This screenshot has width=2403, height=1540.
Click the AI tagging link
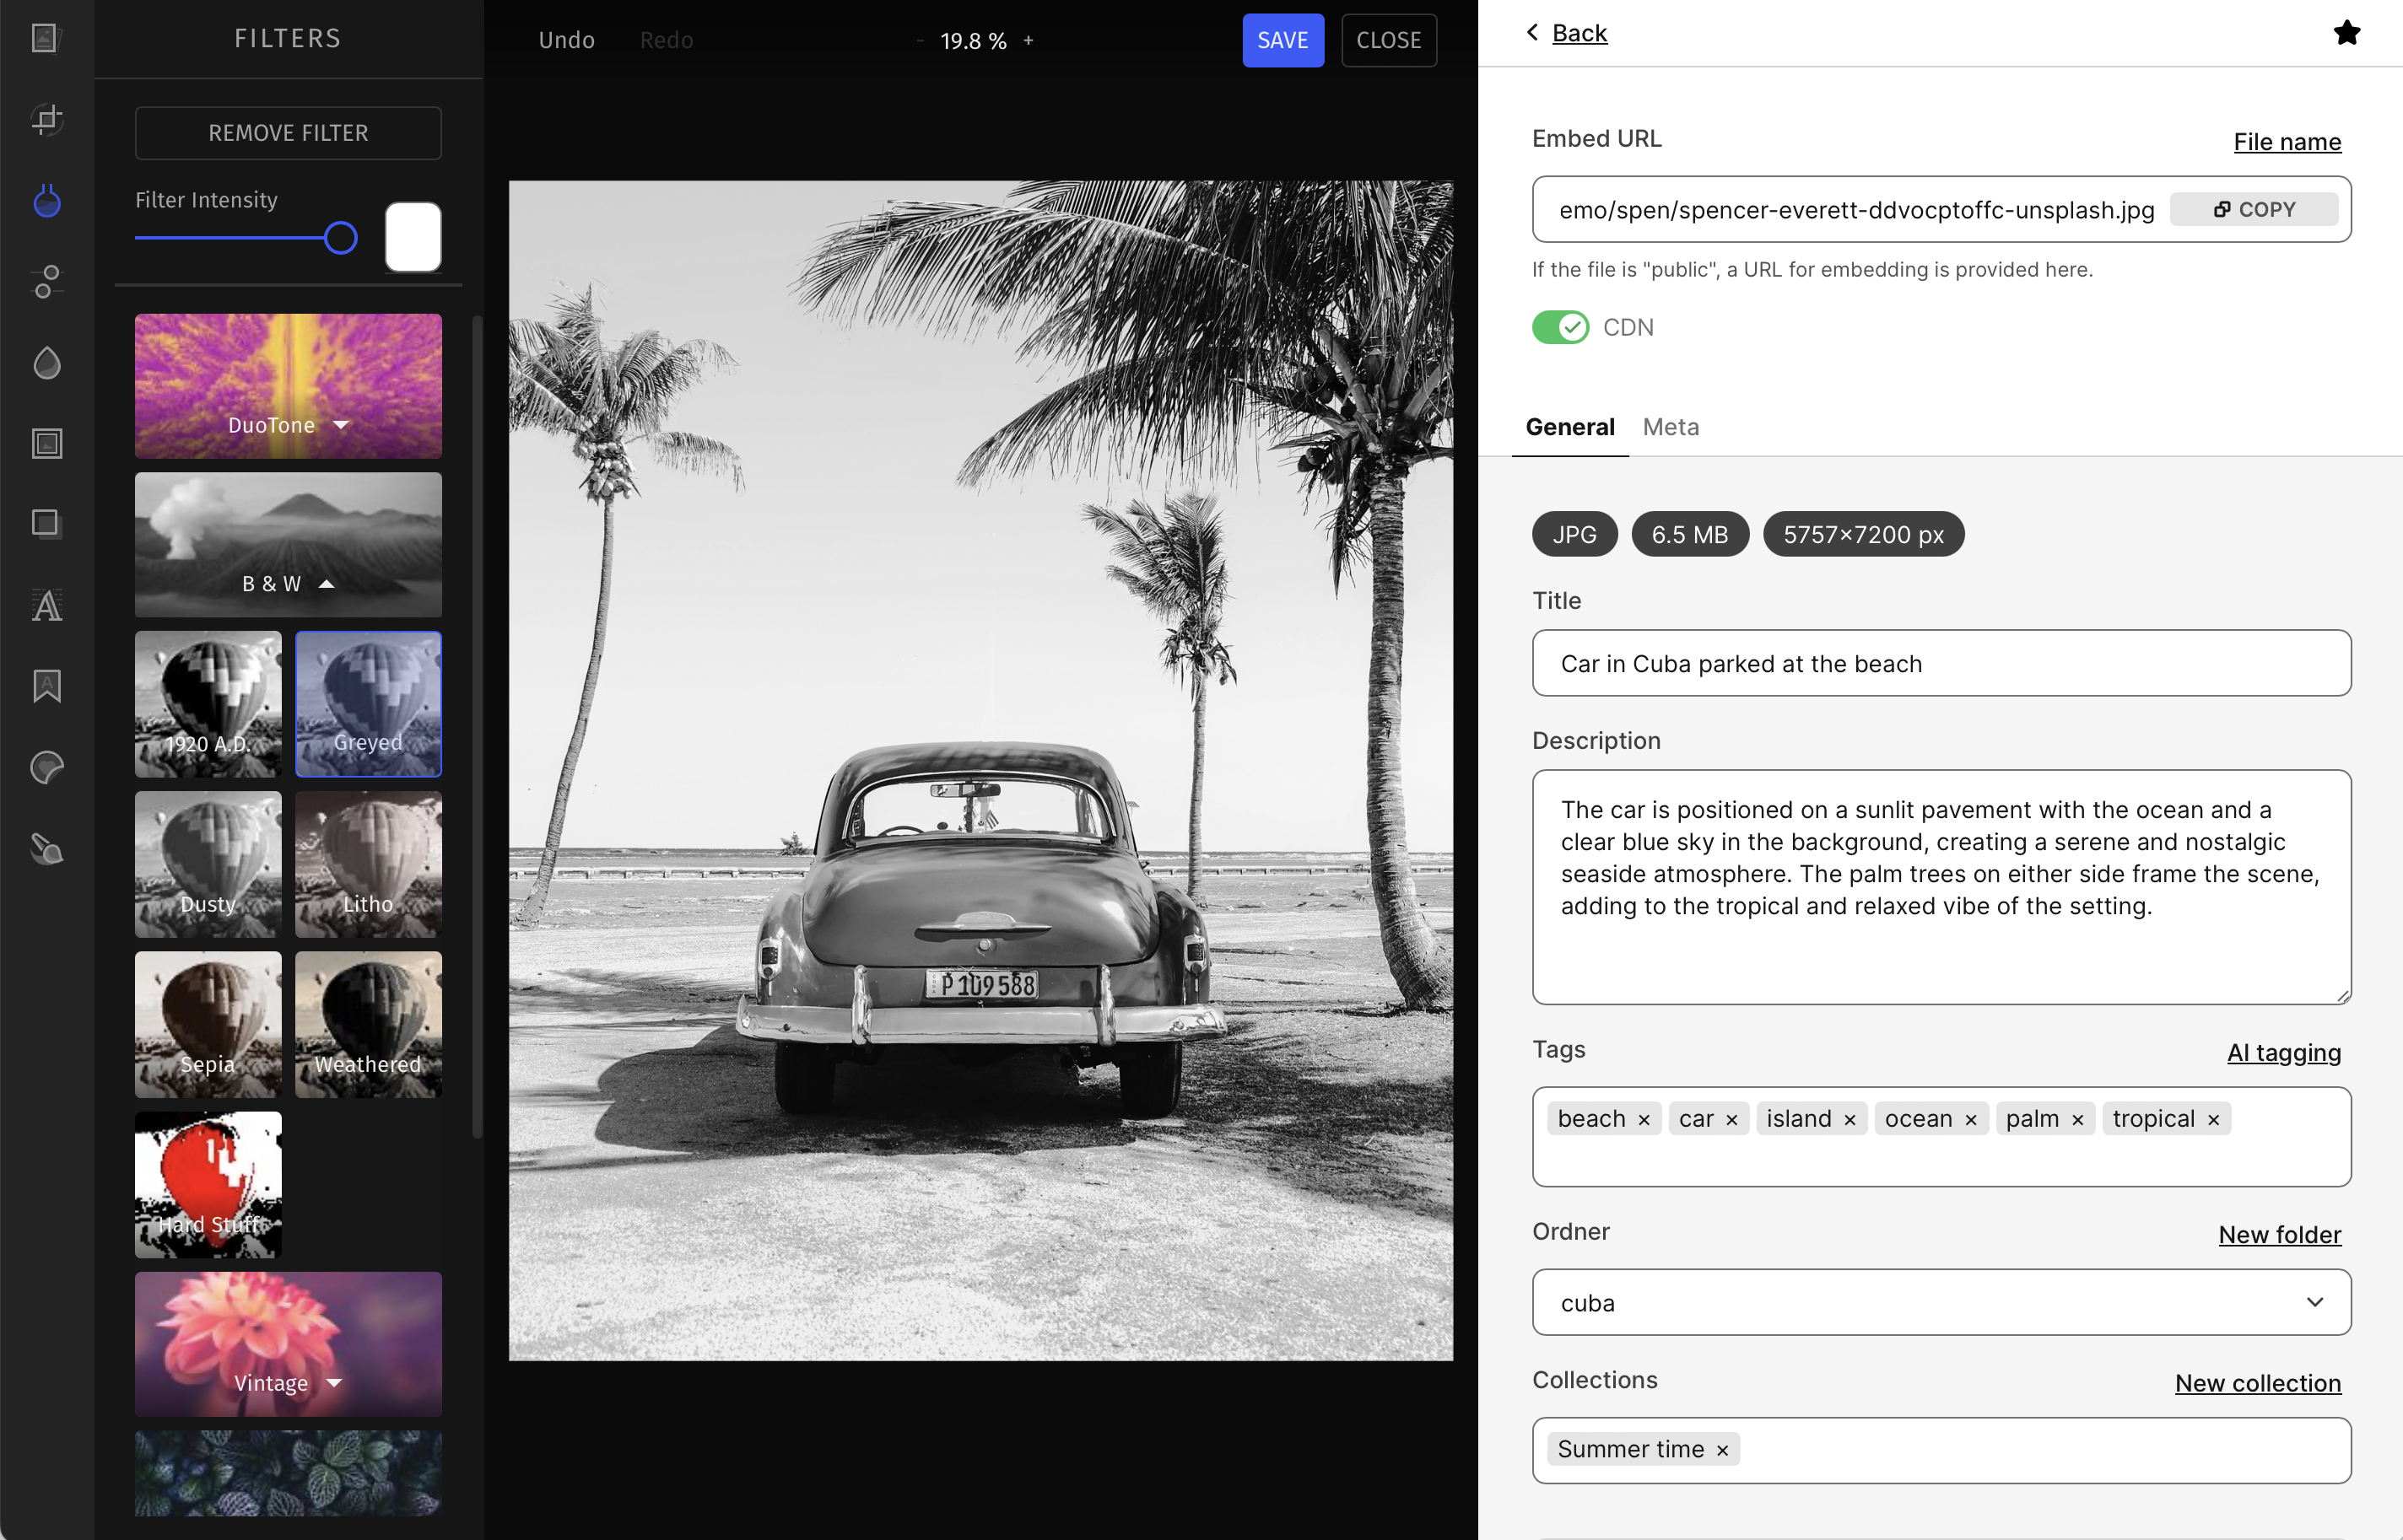[2283, 1052]
